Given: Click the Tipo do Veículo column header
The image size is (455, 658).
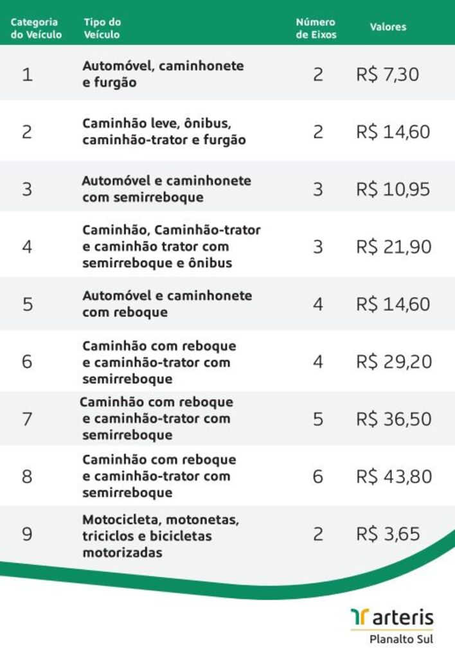Looking at the screenshot, I should point(102,28).
